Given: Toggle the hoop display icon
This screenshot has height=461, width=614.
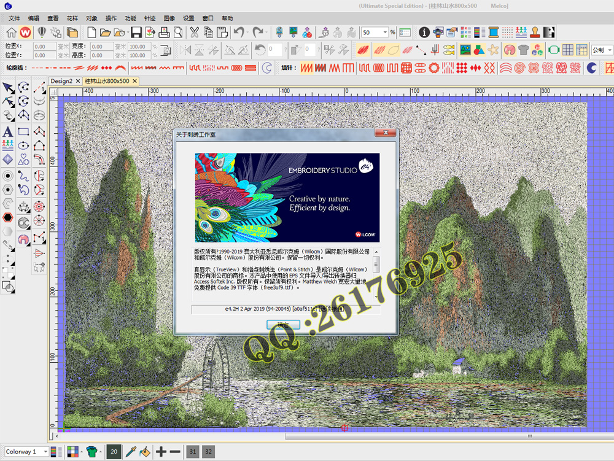Looking at the screenshot, I should [x=553, y=50].
